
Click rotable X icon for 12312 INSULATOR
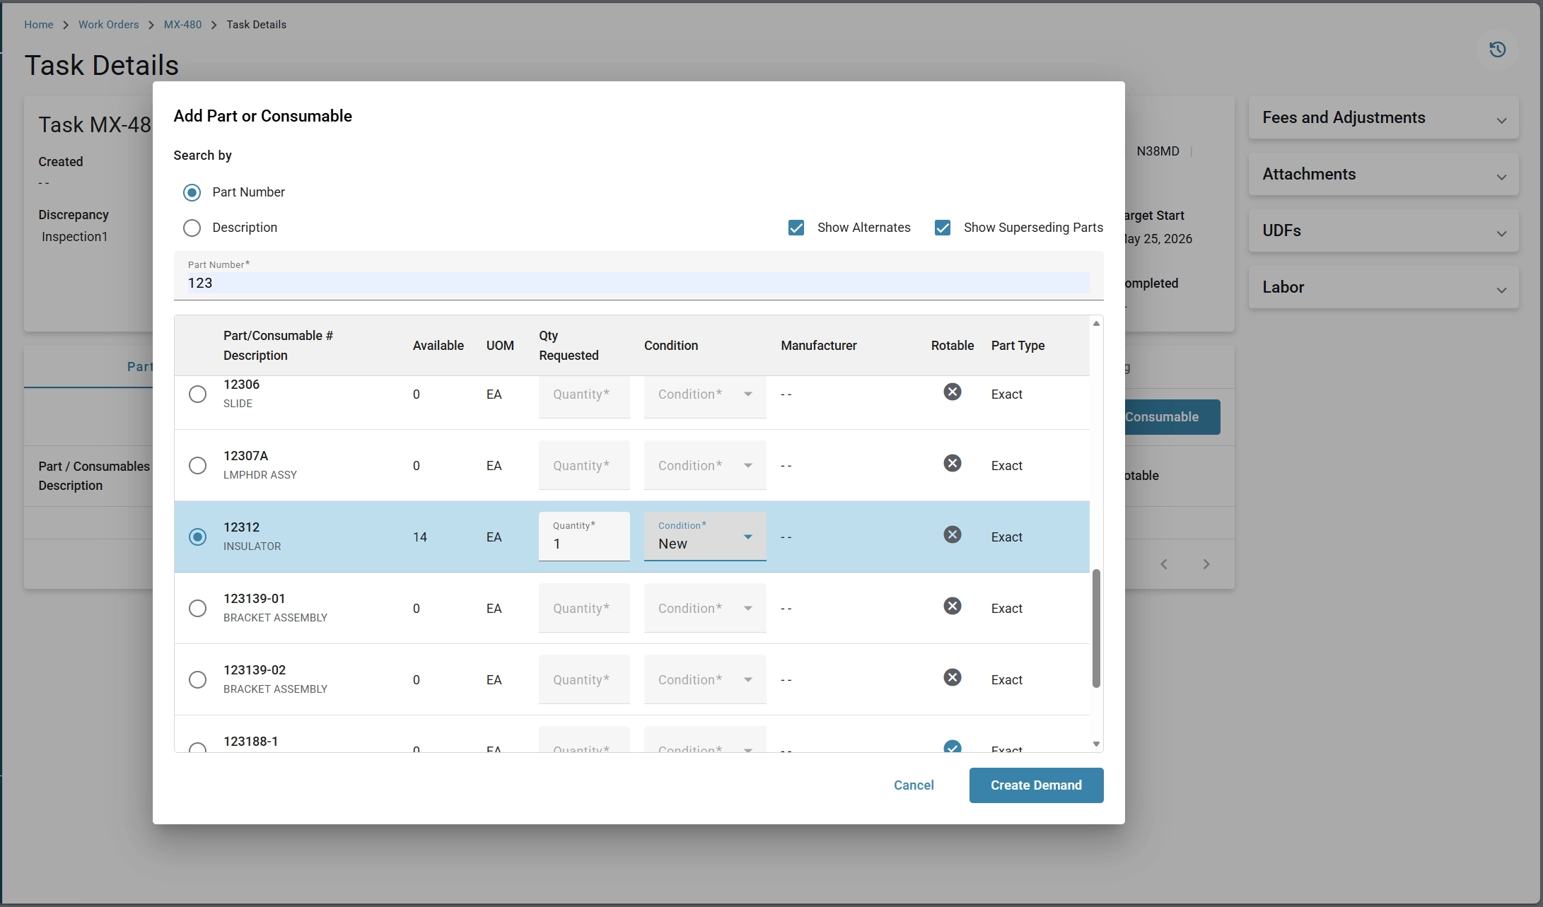(x=953, y=534)
